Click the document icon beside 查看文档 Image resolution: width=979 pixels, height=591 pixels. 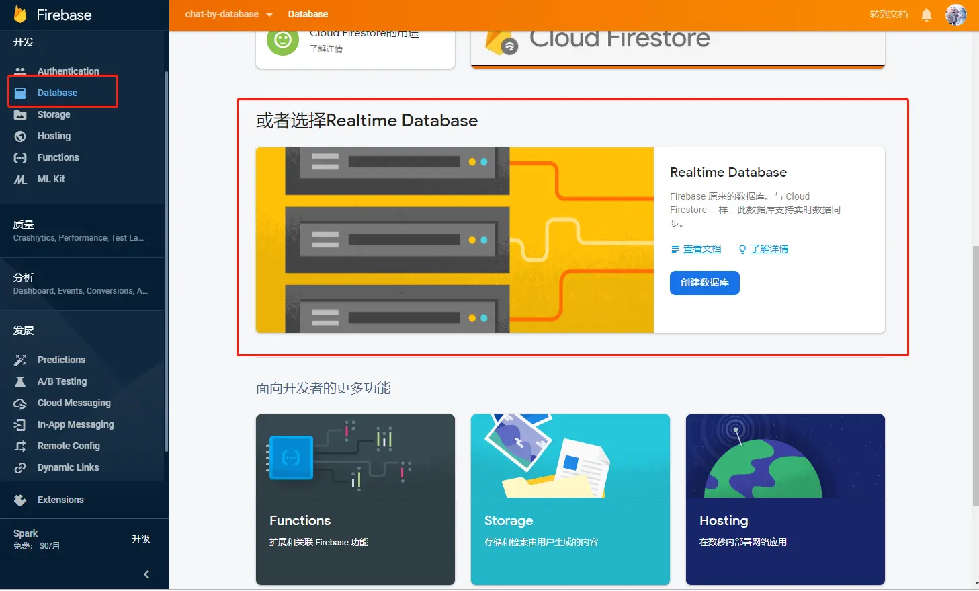tap(675, 249)
